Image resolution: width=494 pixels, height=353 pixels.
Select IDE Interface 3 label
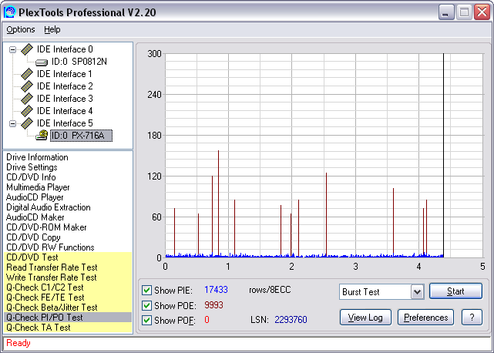click(65, 99)
